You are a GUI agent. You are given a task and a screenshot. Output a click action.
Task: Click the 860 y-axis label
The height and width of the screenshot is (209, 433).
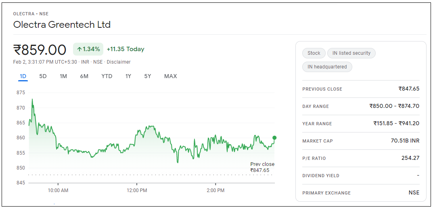tap(21, 138)
